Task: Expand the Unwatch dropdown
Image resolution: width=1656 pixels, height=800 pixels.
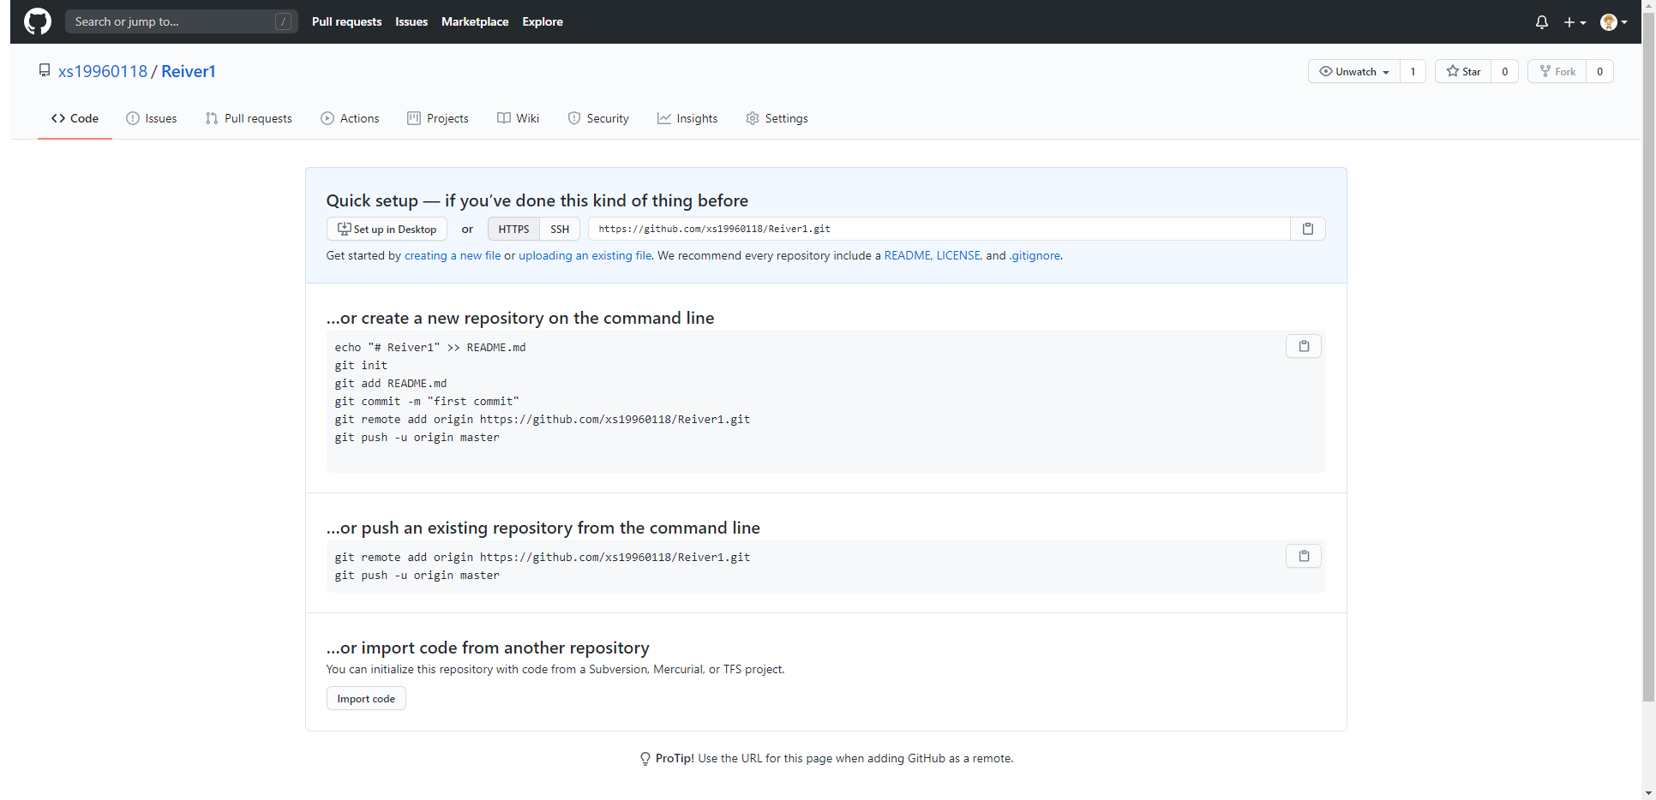Action: pyautogui.click(x=1354, y=71)
